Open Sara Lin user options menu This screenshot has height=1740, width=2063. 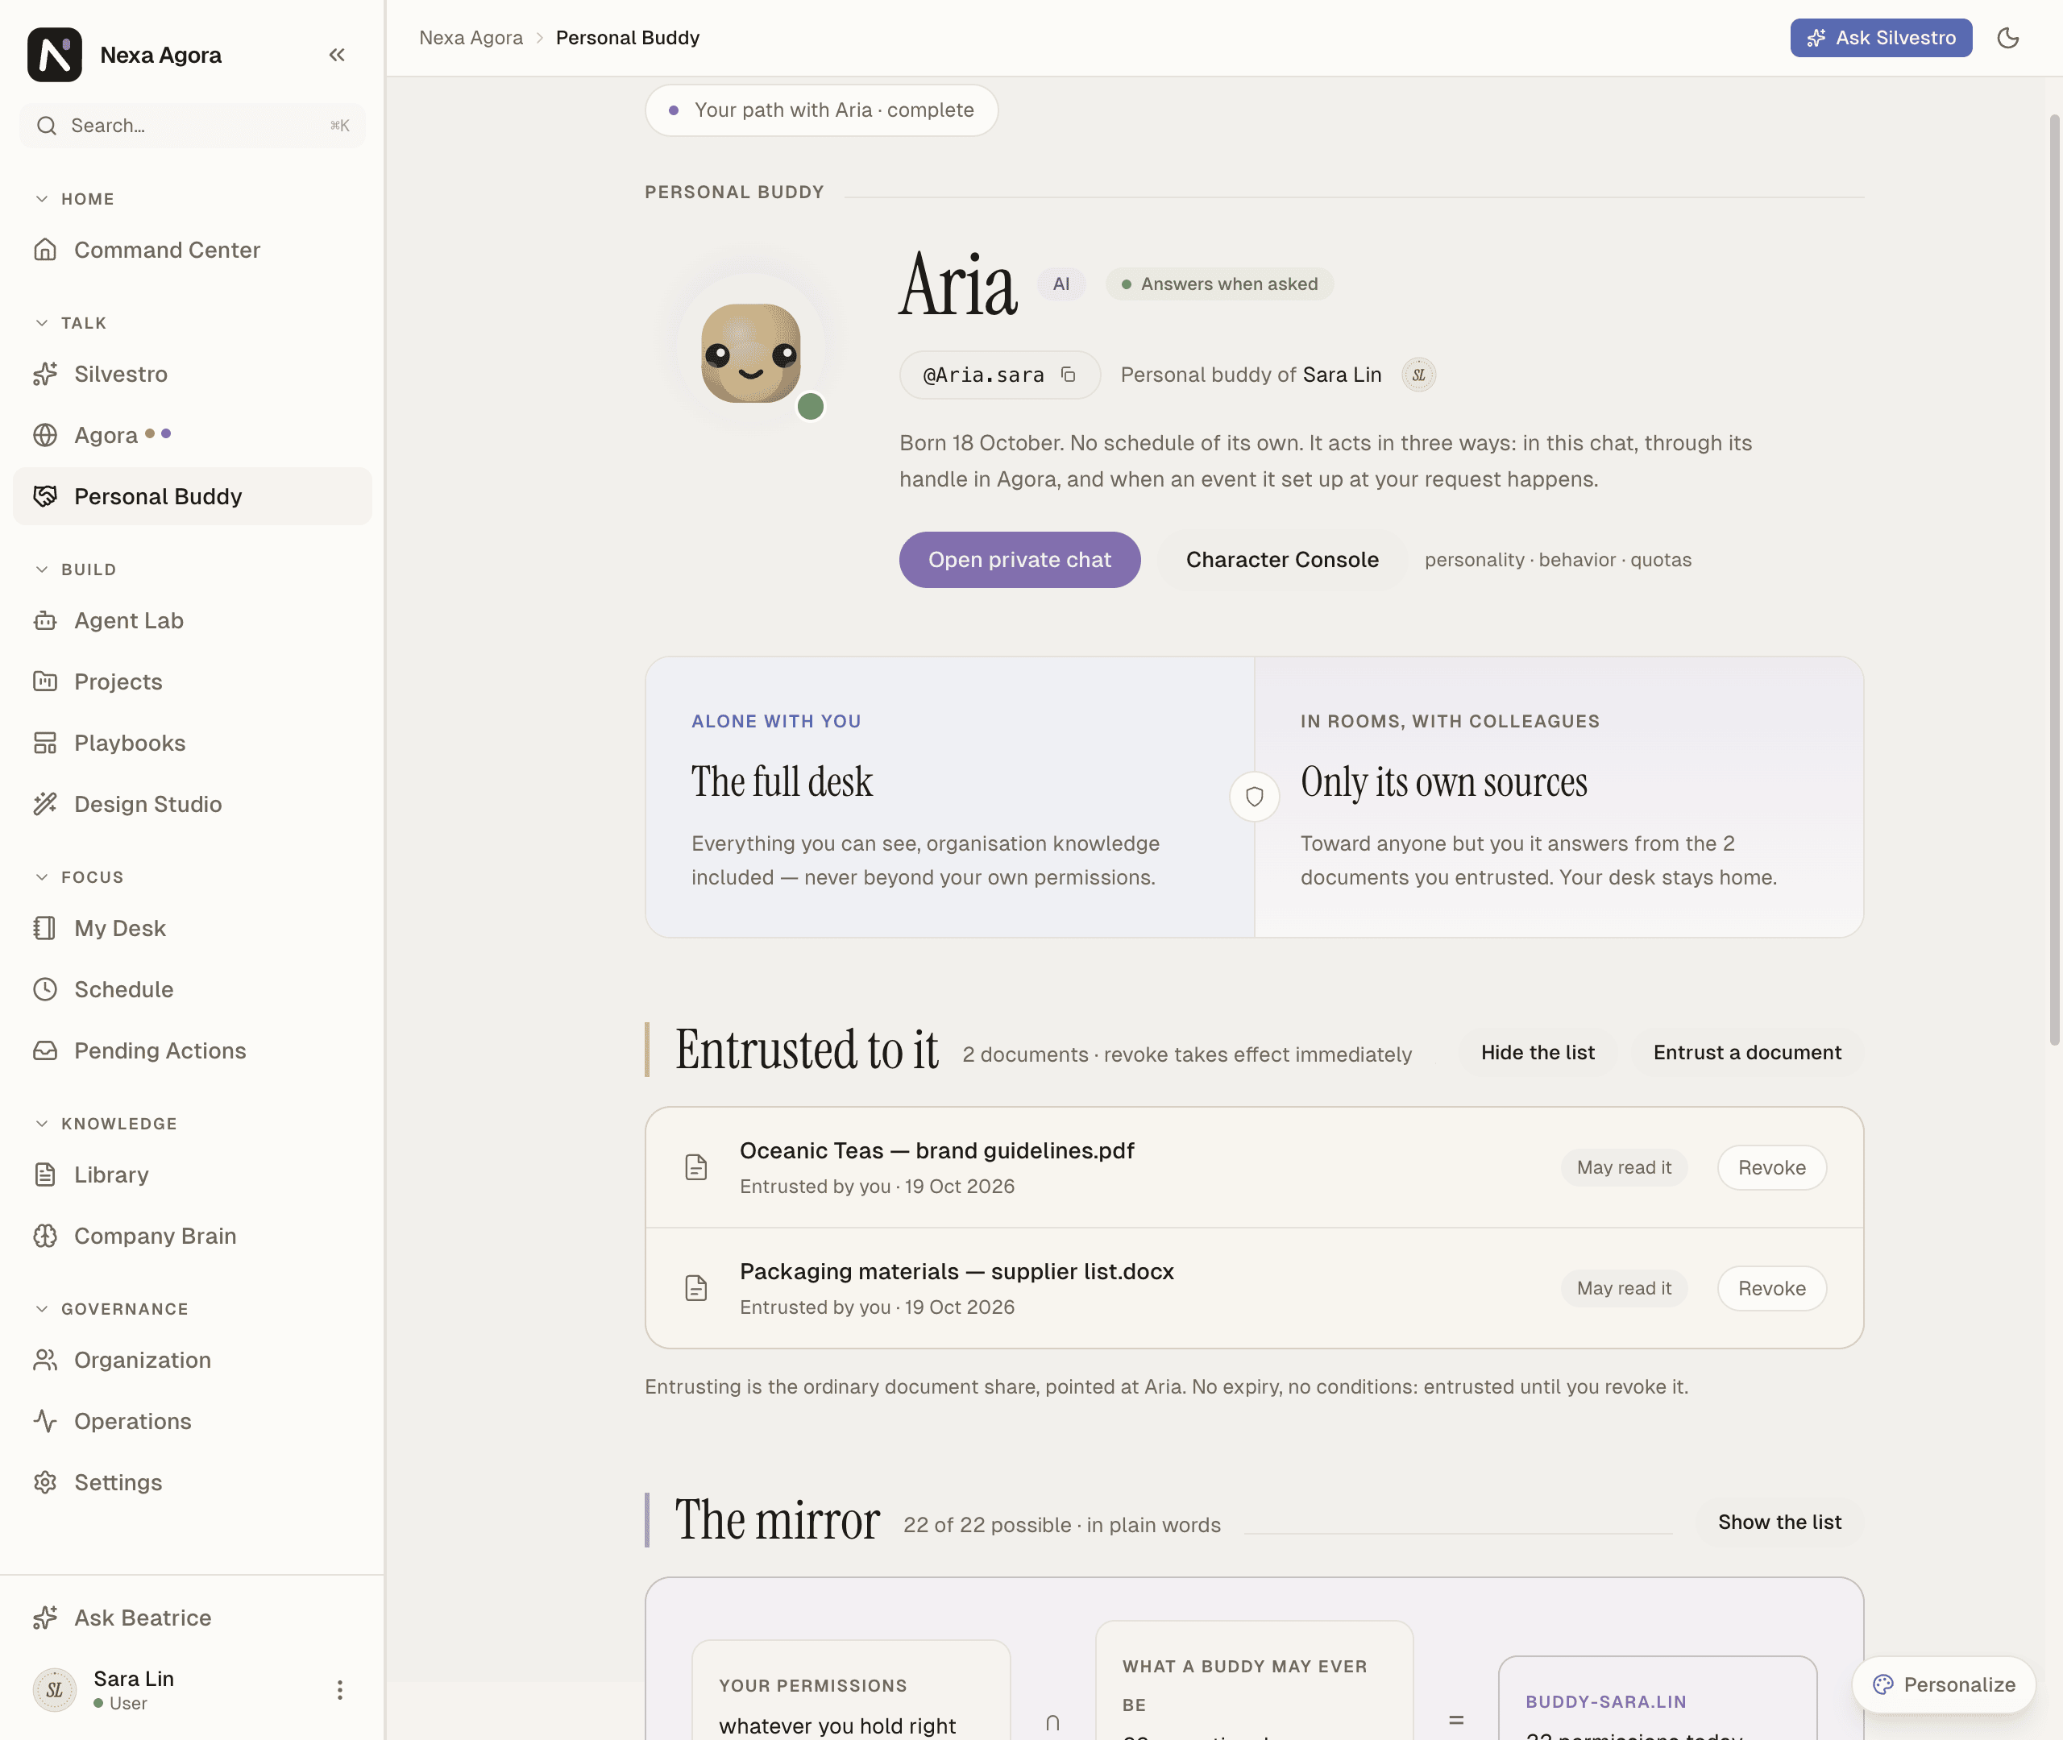pos(339,1690)
